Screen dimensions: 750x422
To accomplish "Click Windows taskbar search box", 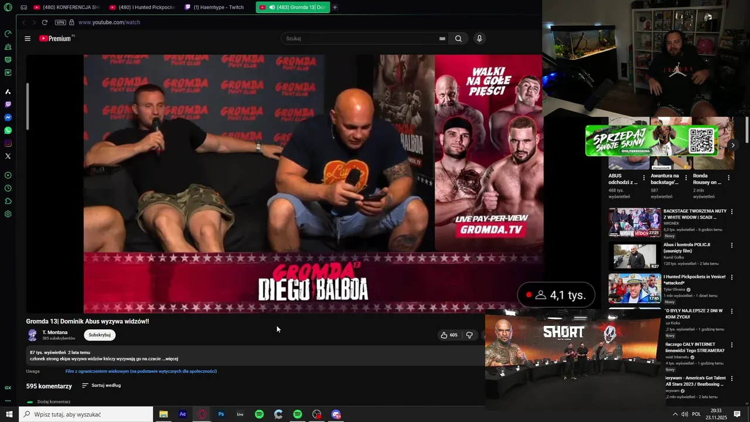I will [x=86, y=414].
